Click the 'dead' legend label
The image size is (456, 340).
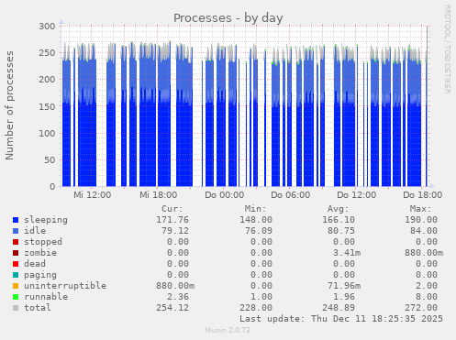click(x=35, y=264)
